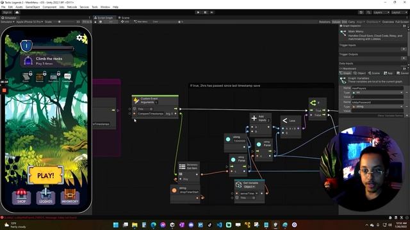Select the Less comparison node icon
The height and width of the screenshot is (230, 410).
point(284,120)
